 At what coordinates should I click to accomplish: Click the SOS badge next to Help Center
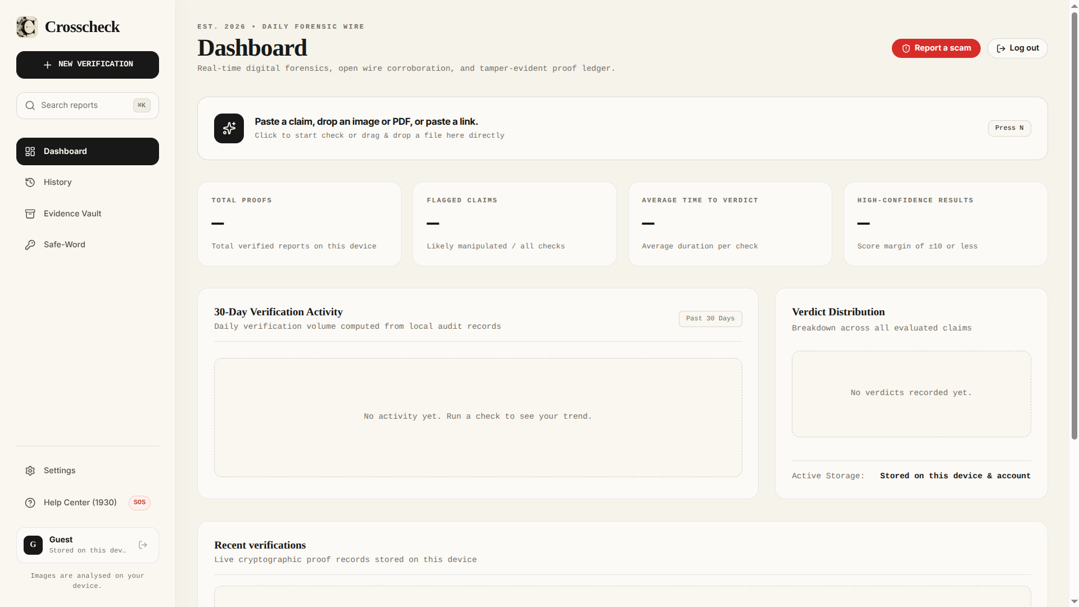click(139, 503)
